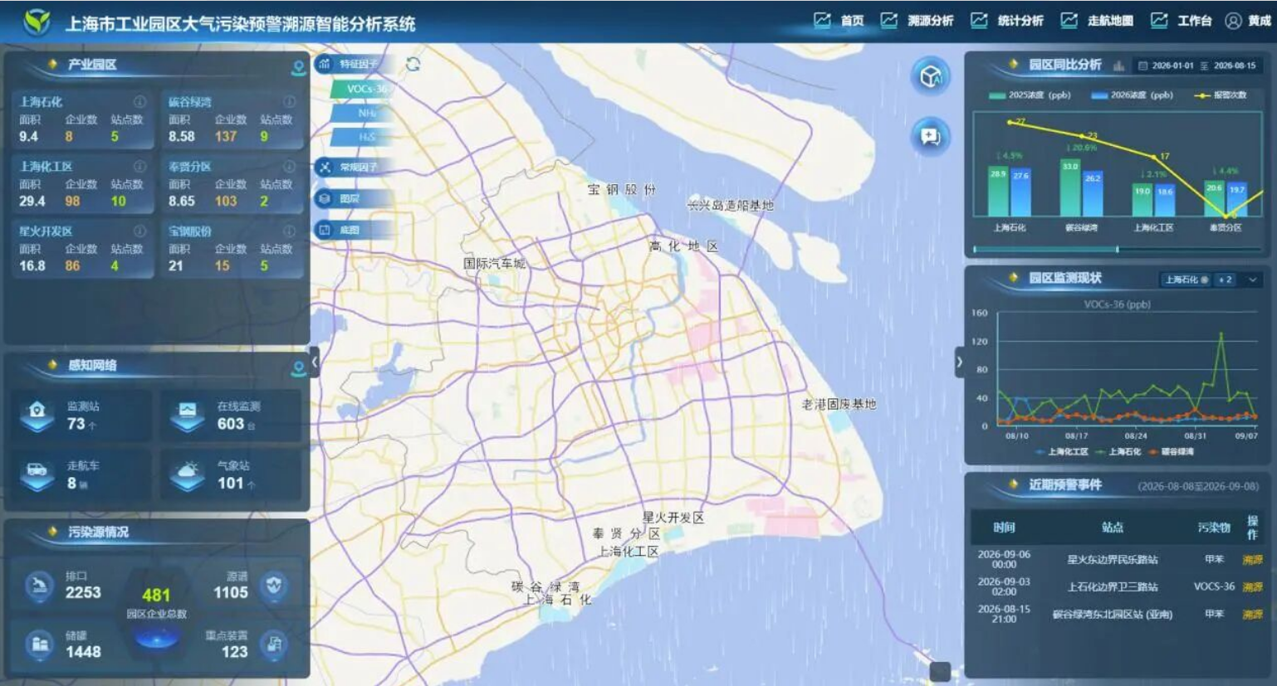Open 统计分析 tab
The width and height of the screenshot is (1277, 686).
[1007, 21]
